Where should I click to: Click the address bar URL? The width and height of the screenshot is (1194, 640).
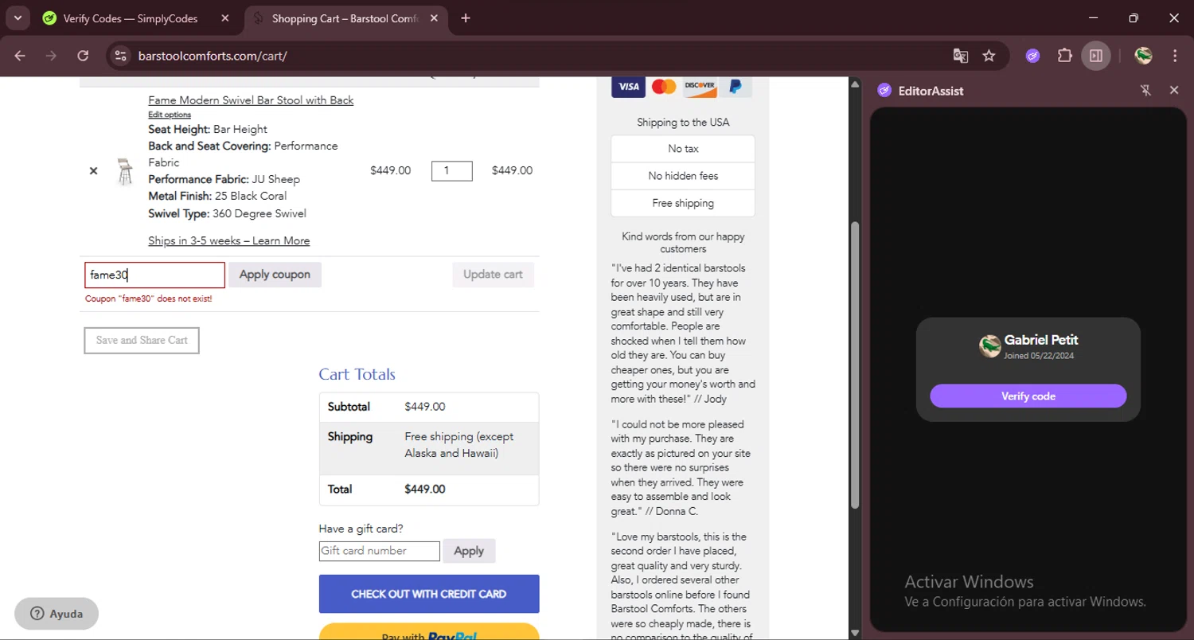[x=213, y=56]
